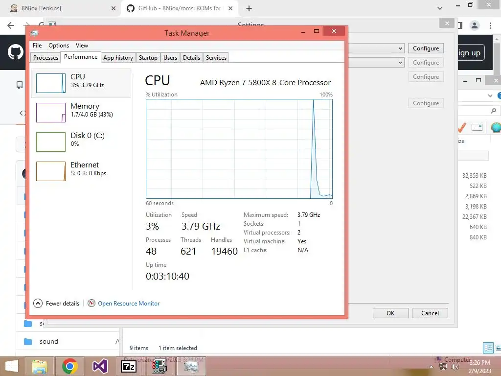Click the Open Resource Monitor link
Image resolution: width=501 pixels, height=376 pixels.
point(129,304)
